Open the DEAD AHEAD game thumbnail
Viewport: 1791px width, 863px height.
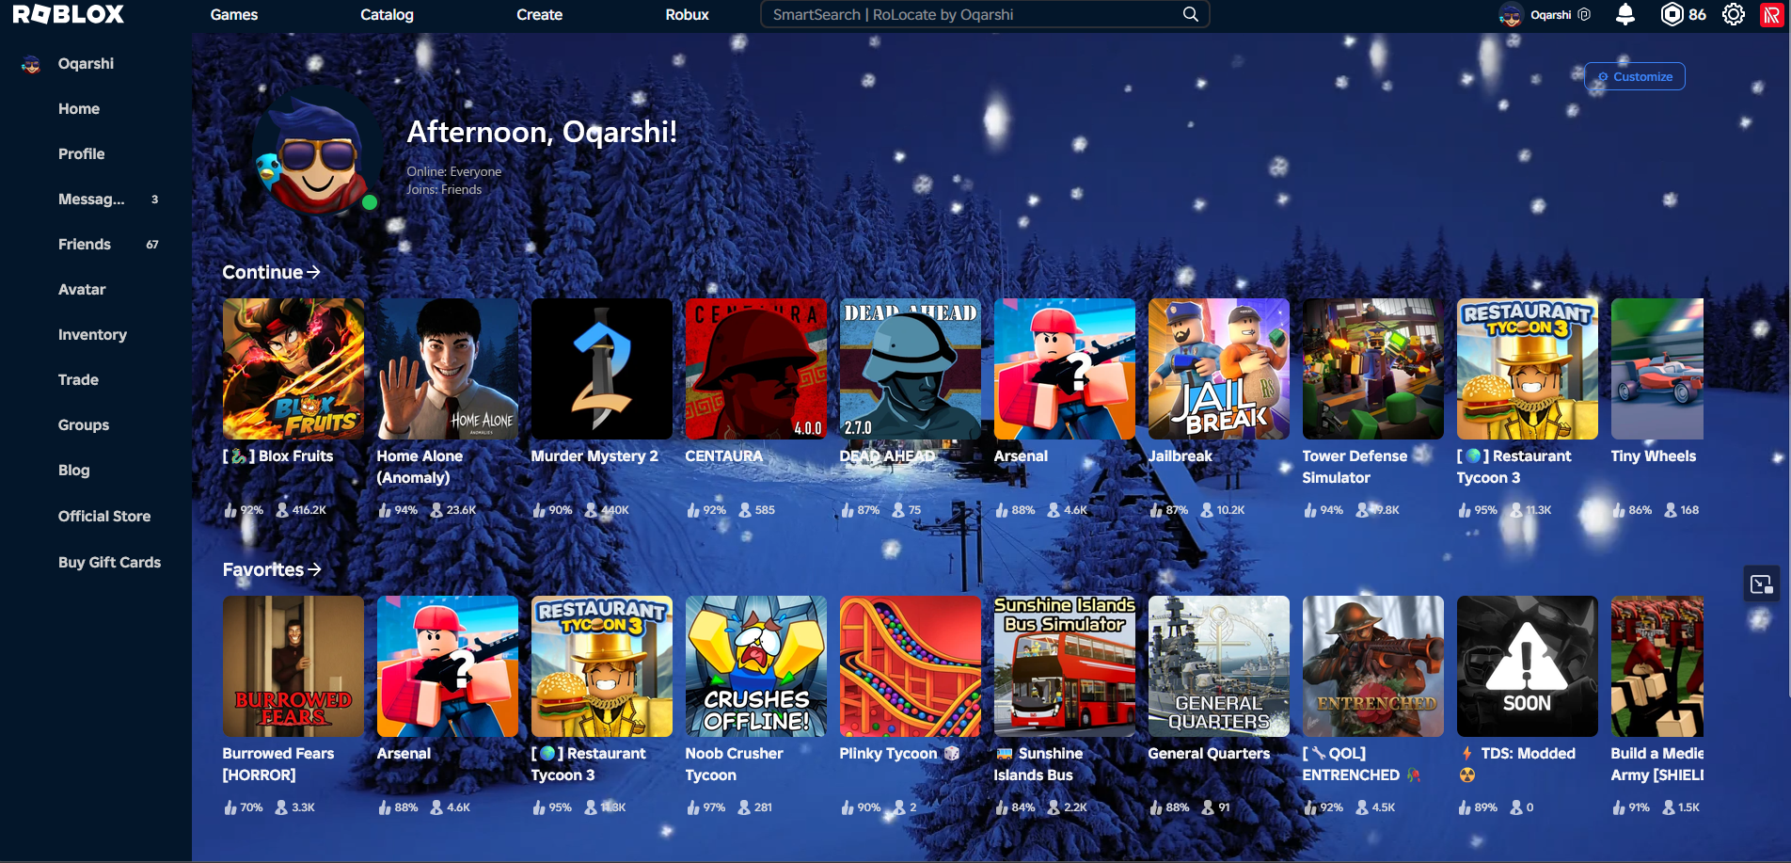point(911,369)
